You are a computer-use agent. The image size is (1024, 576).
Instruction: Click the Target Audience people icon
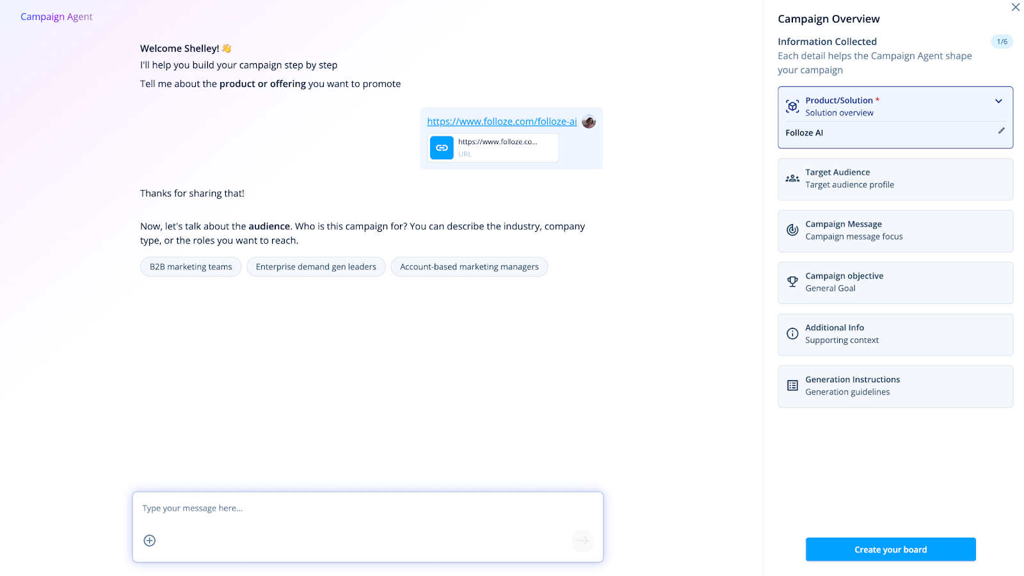[x=792, y=179]
